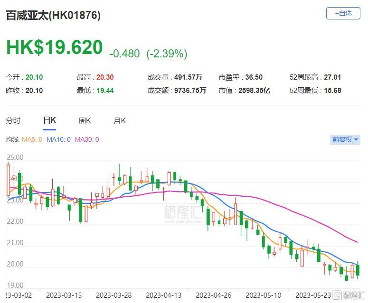The image size is (368, 303).
Task: Click the MA10 moving average label
Action: coord(59,140)
